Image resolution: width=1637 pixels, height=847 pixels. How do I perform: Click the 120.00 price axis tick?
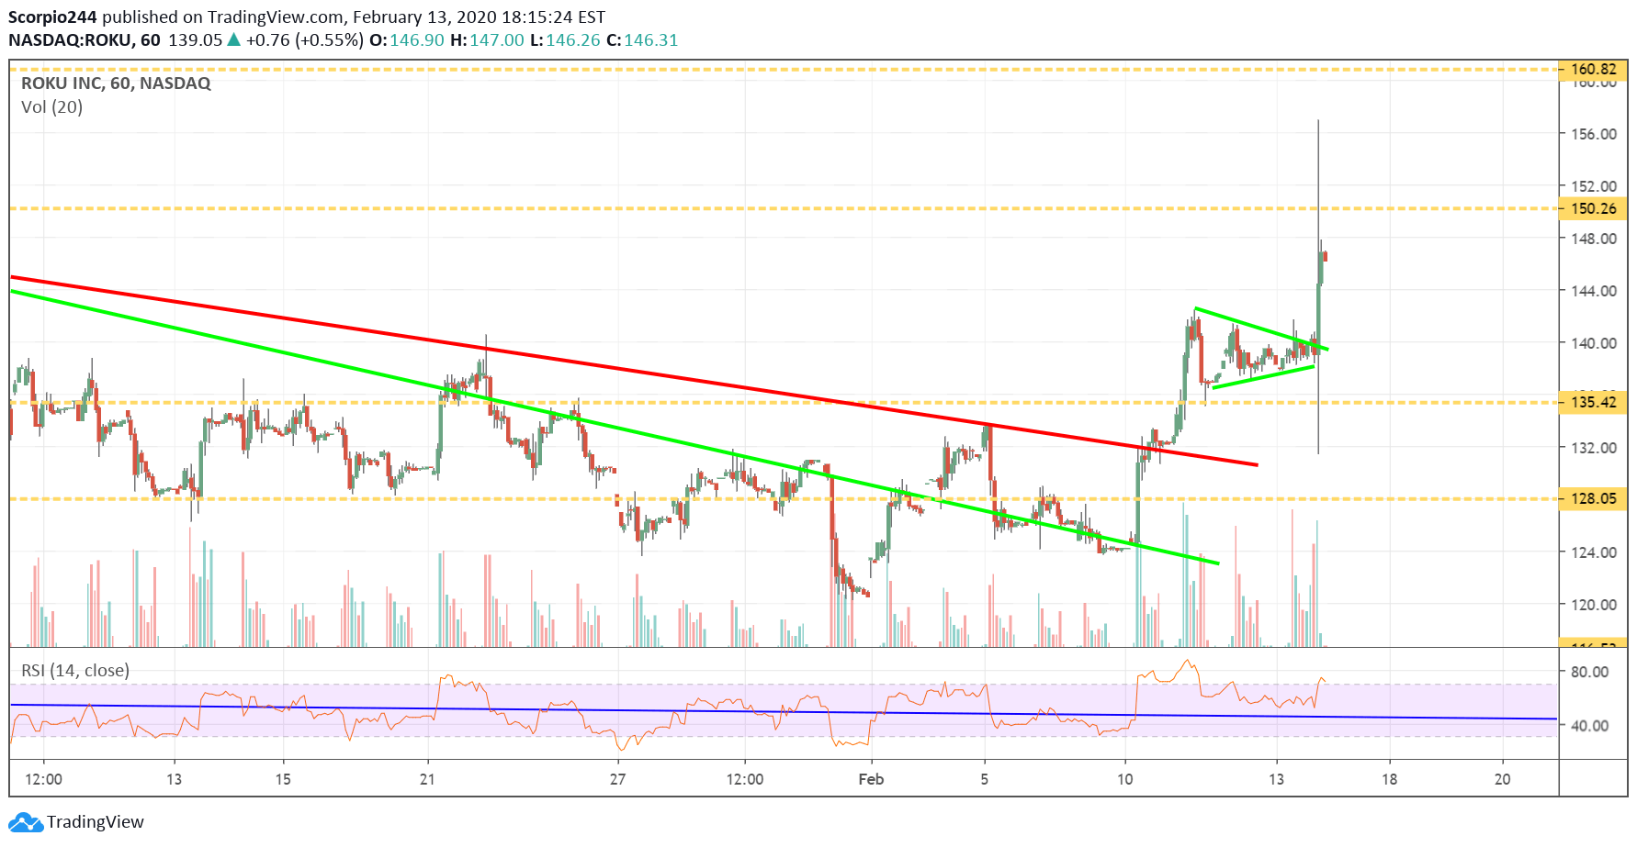click(1594, 605)
